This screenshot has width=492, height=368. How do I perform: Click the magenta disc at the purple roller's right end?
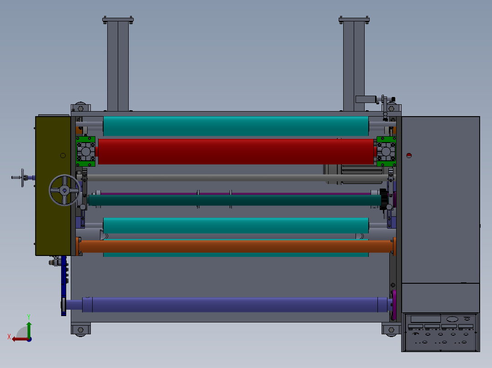(394, 305)
